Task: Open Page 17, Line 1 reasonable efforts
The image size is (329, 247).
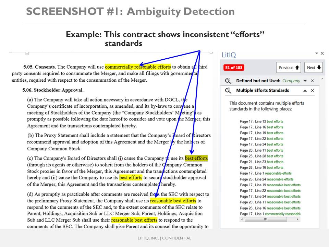Action: (266, 173)
